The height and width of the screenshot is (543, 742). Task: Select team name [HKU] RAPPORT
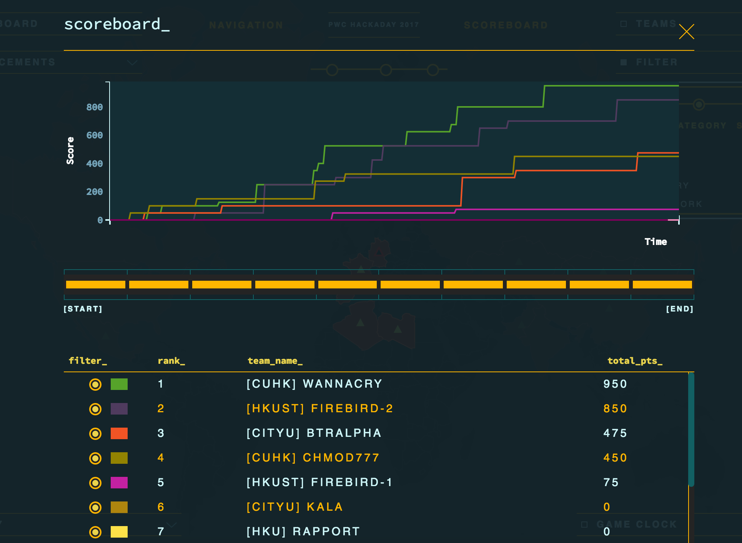[x=303, y=531]
